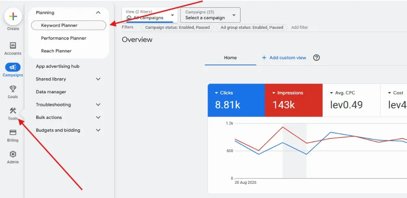The width and height of the screenshot is (407, 198).
Task: Open the Cost metric dropdown
Action: pos(389,93)
